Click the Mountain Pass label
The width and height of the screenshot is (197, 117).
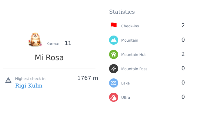[x=134, y=69]
